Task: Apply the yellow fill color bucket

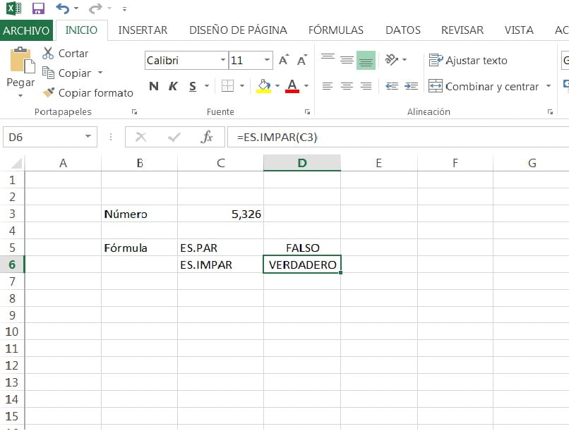Action: tap(264, 86)
